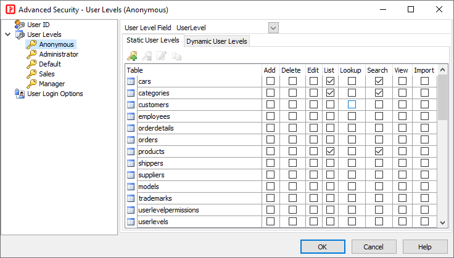The width and height of the screenshot is (454, 258).
Task: Uncheck the List checkbox for cars
Action: (331, 81)
